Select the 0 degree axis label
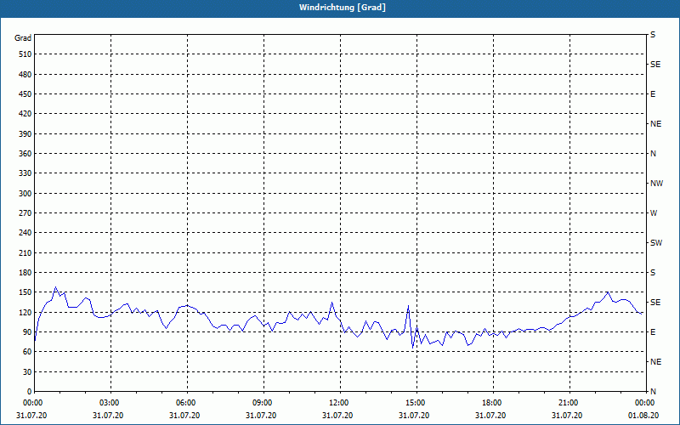Viewport: 680px width, 425px height. tap(29, 392)
